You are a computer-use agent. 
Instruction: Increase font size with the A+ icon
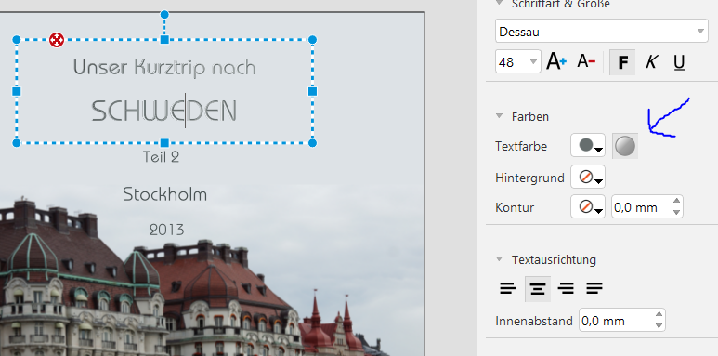pyautogui.click(x=556, y=62)
